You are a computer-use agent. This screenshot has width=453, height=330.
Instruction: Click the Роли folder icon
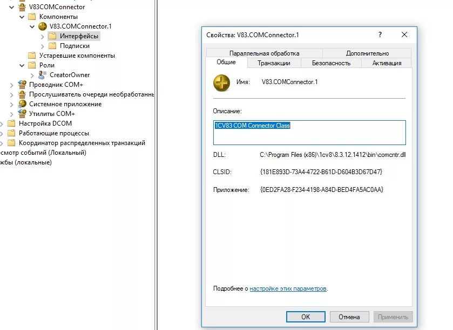[x=32, y=65]
